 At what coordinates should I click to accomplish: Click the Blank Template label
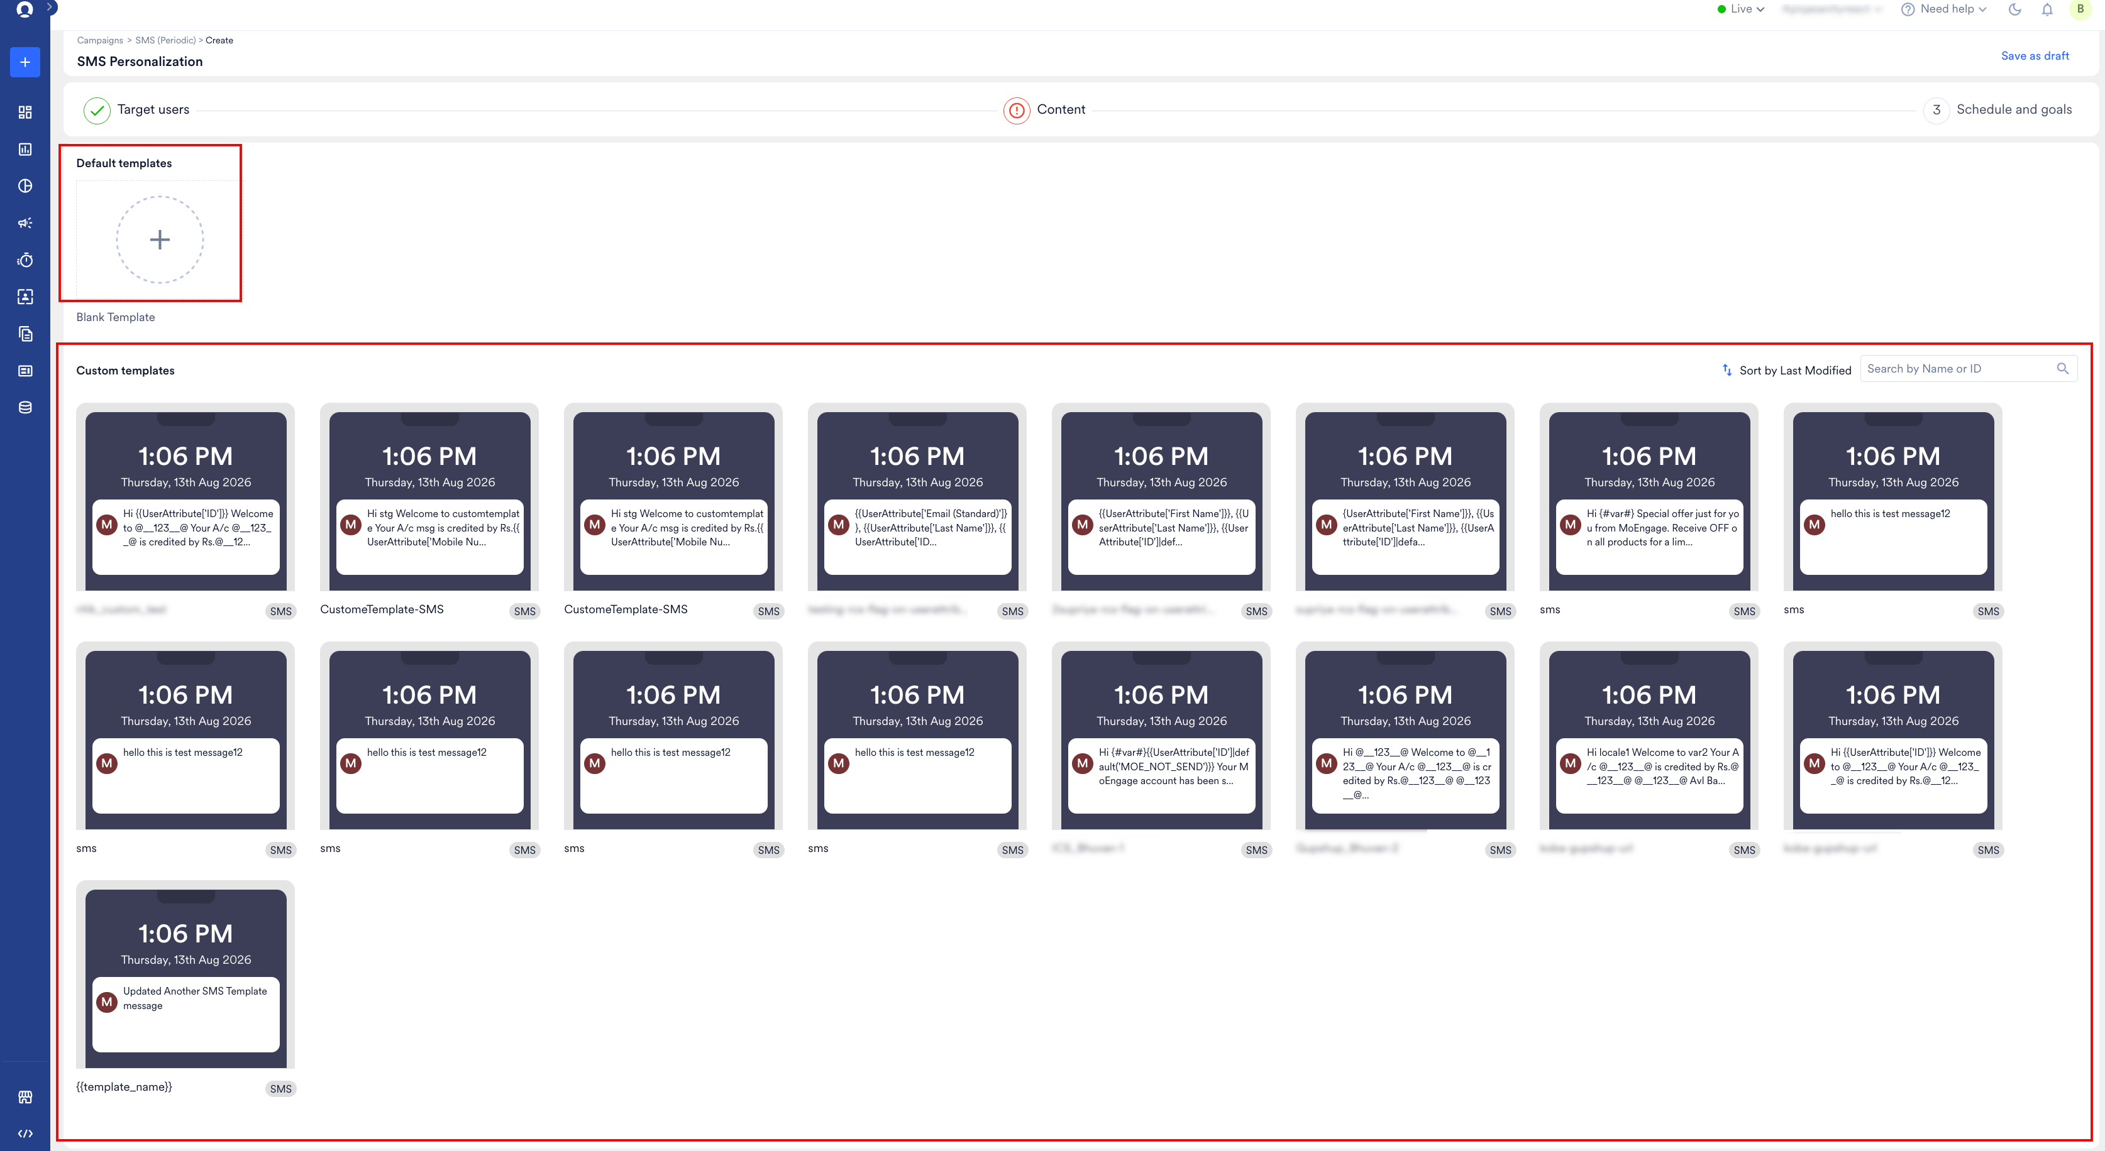(x=115, y=317)
